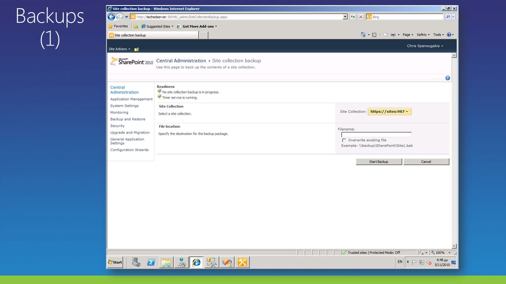Open recent pages dropdown next to Forward
This screenshot has height=284, width=506.
tap(127, 17)
